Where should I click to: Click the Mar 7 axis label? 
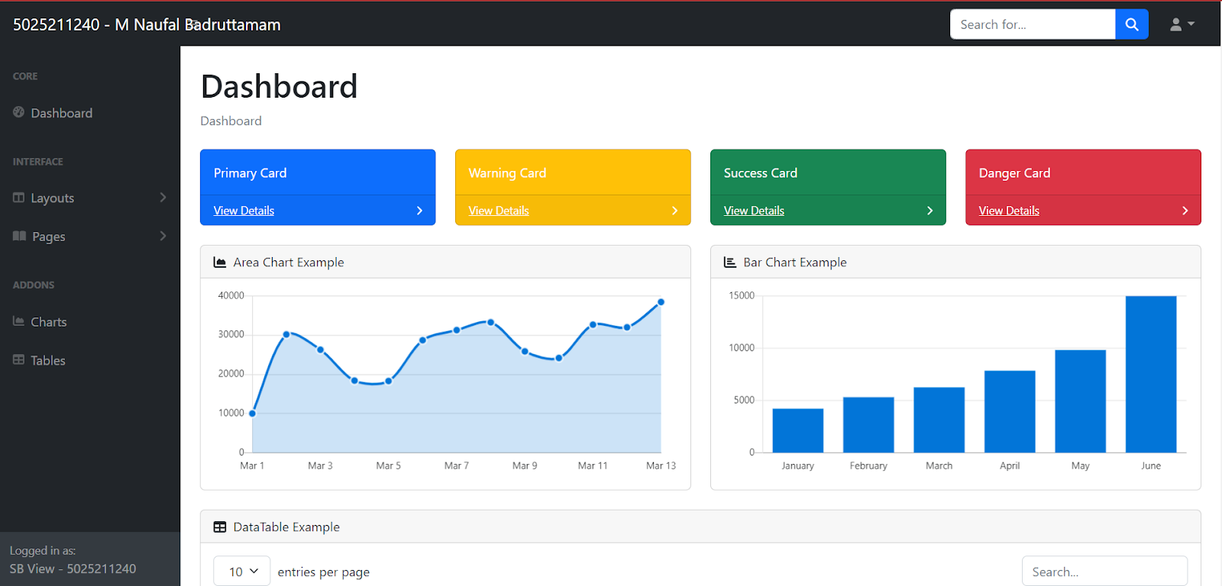click(x=456, y=465)
